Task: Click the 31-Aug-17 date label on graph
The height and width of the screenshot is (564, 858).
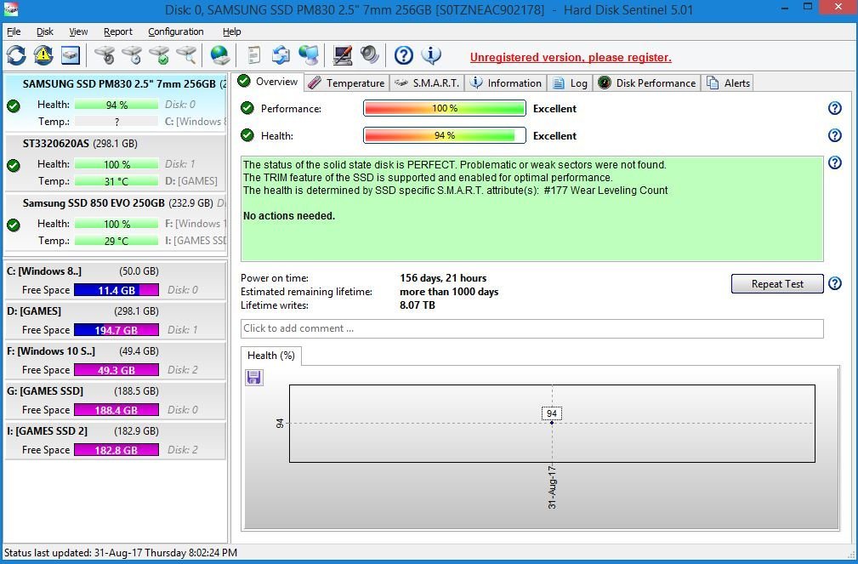Action: pos(552,487)
